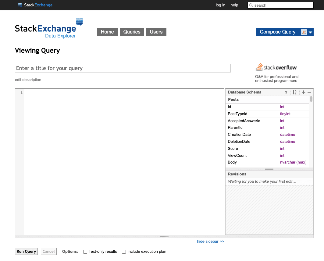This screenshot has height=261, width=324.
Task: Open the Home tab
Action: [107, 32]
